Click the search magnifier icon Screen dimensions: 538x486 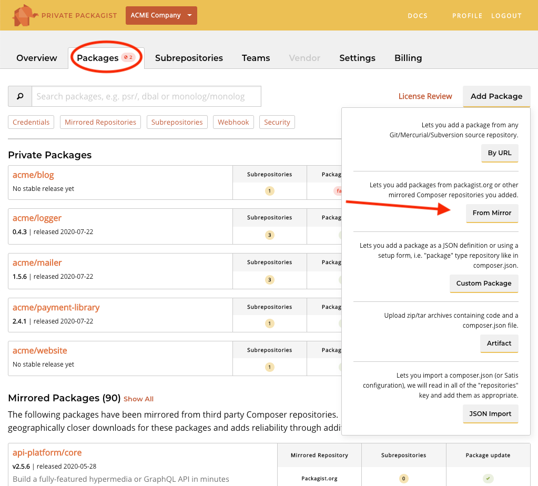(19, 96)
